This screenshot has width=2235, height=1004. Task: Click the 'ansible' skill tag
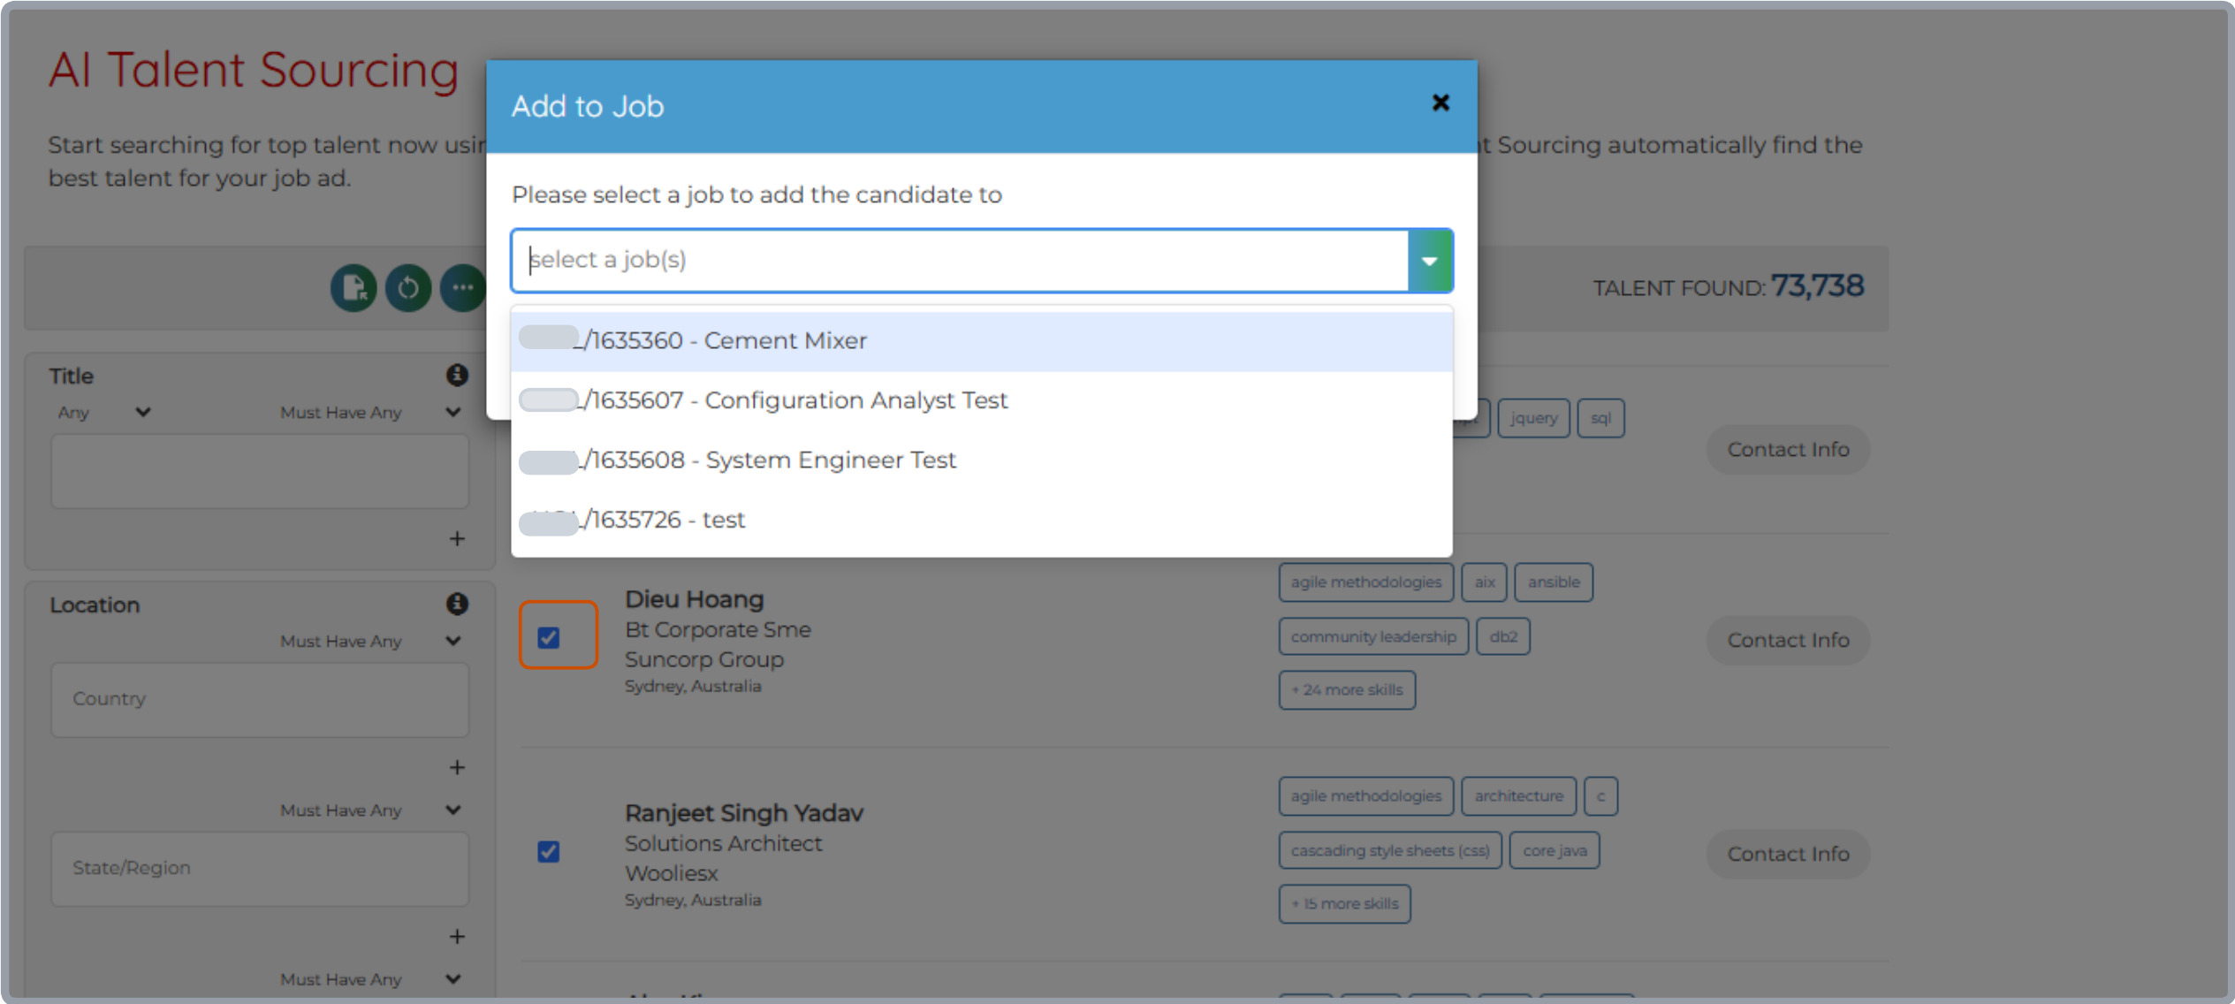pos(1554,582)
